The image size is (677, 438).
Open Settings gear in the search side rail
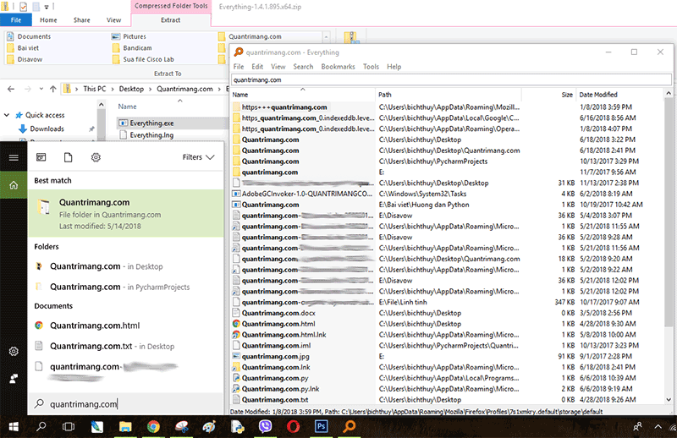click(14, 351)
